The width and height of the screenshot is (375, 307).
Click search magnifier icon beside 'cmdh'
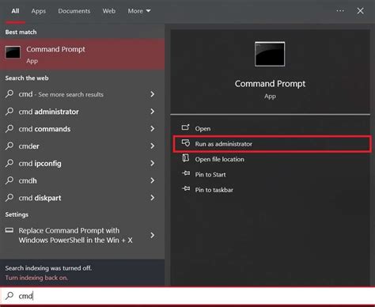point(9,180)
